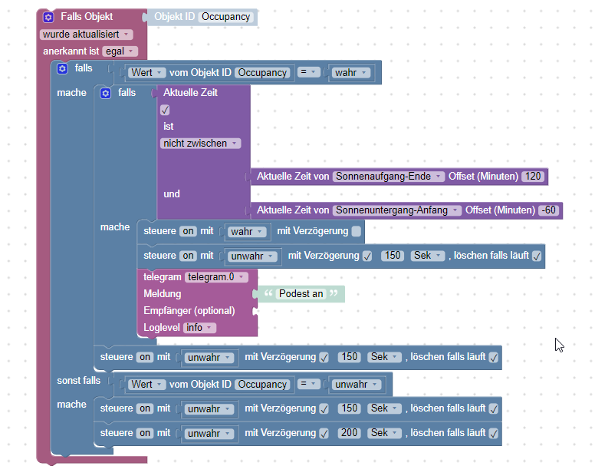This screenshot has width=595, height=476.
Task: Toggle Verzögerung checkbox in first sonst-falls 150 row
Action: point(324,408)
